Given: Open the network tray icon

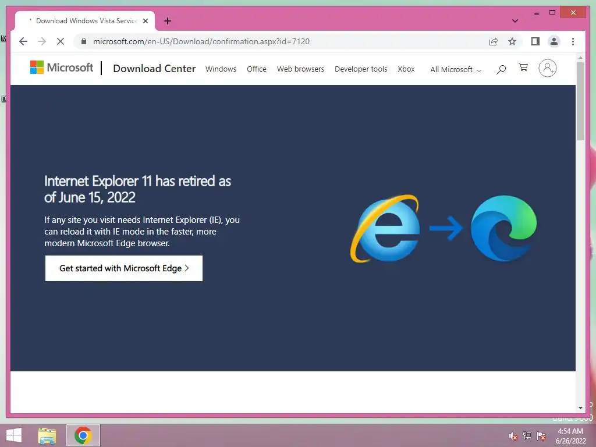Looking at the screenshot, I should tap(527, 436).
